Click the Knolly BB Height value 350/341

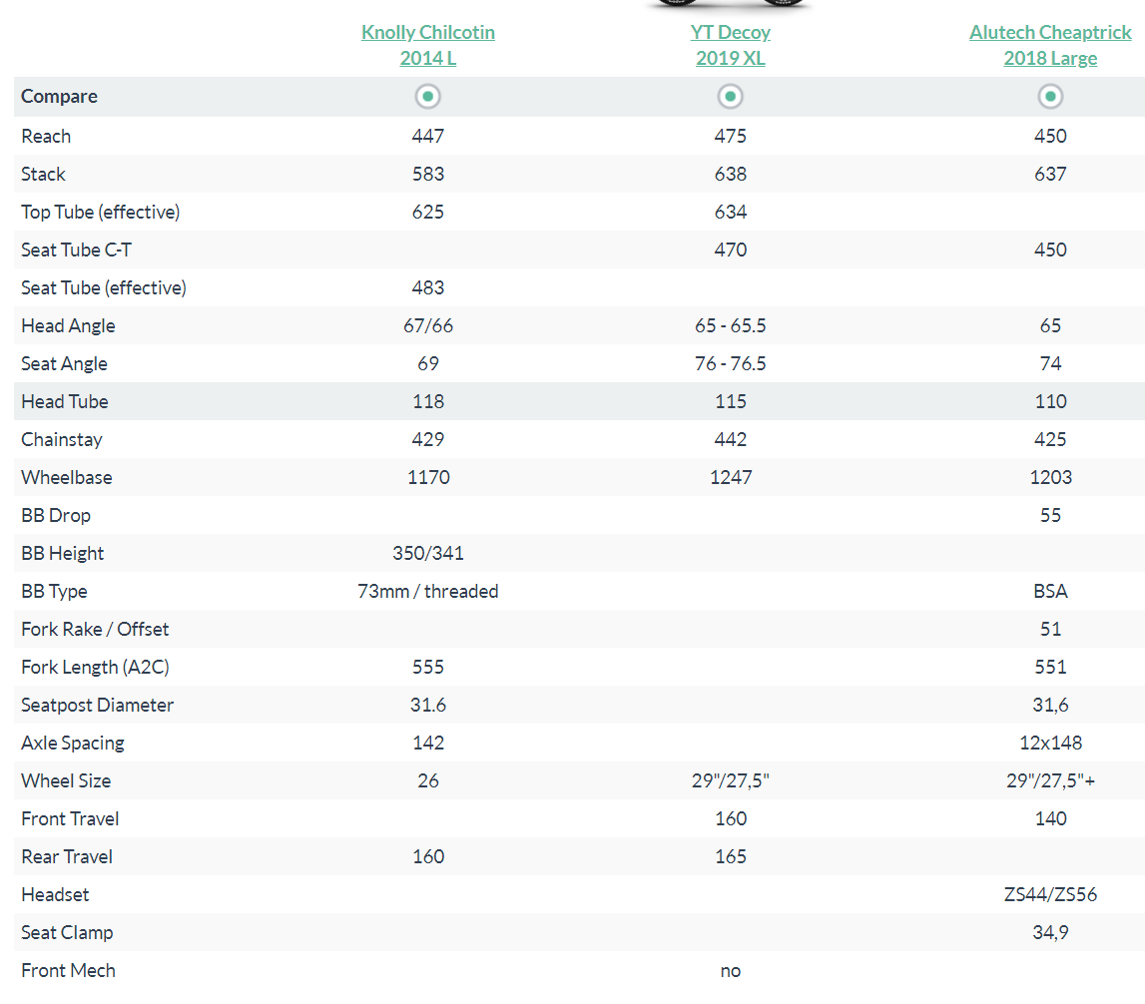coord(428,553)
